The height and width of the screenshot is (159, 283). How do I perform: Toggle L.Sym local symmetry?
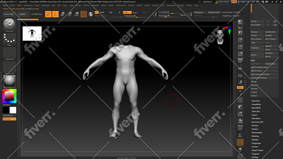(x=240, y=76)
